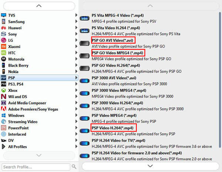Click the Windows logo icon
The image size is (222, 172).
(4, 115)
